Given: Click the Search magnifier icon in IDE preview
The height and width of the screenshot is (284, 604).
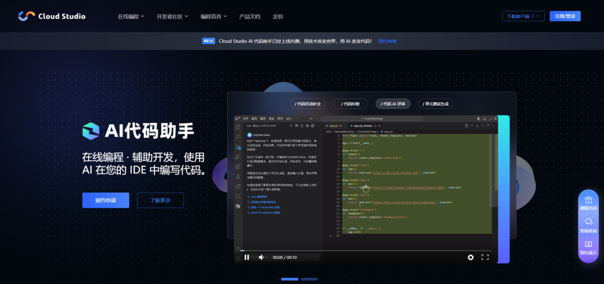Looking at the screenshot, I should [x=238, y=137].
